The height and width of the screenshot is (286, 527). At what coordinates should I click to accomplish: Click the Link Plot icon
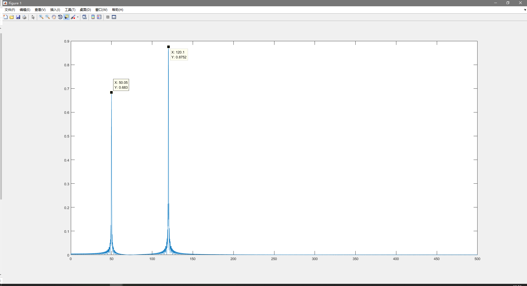[x=84, y=17]
